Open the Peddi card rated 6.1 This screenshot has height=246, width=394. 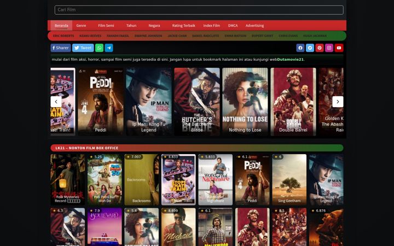[x=252, y=180]
